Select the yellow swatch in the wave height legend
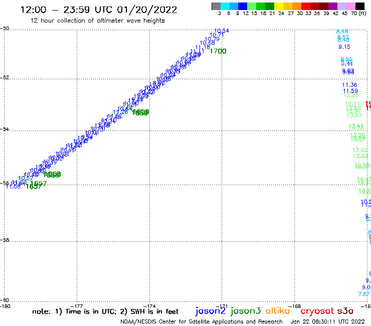 point(279,6)
